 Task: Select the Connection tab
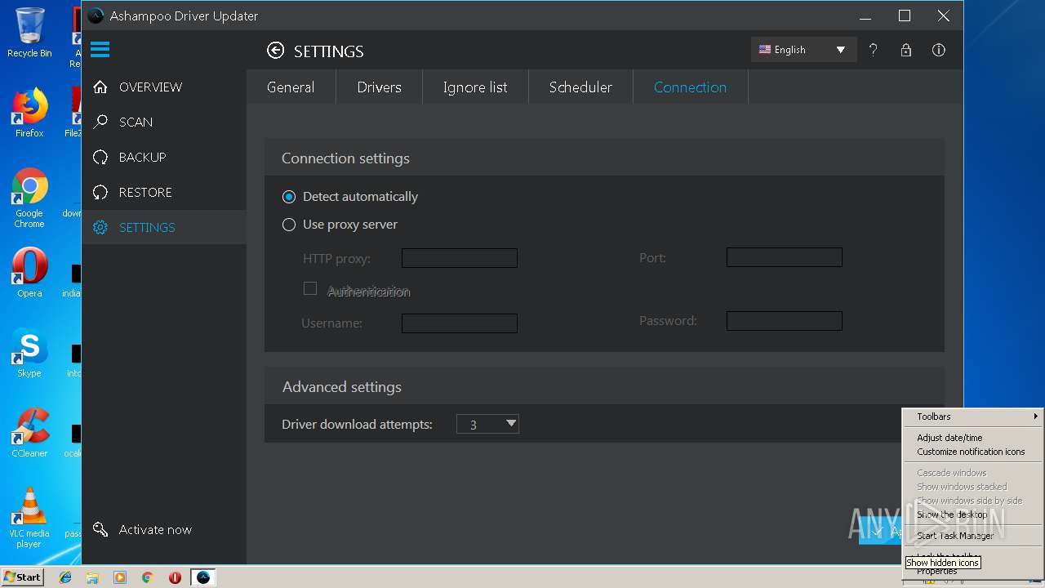tap(690, 87)
